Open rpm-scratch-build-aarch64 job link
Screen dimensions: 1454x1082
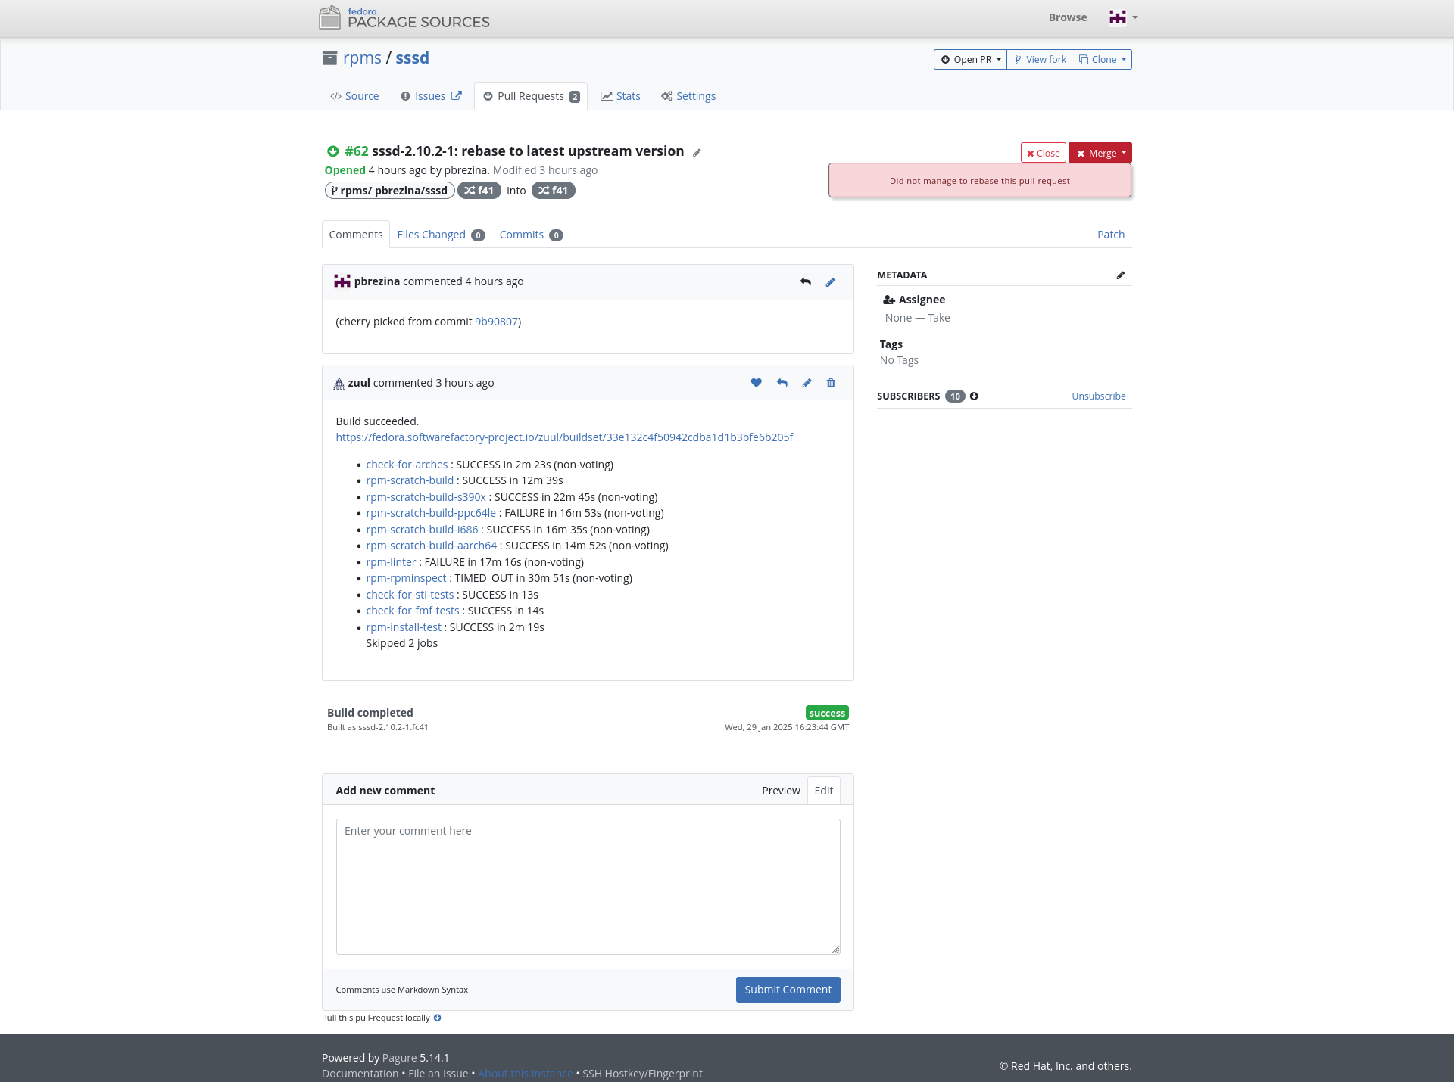(432, 546)
